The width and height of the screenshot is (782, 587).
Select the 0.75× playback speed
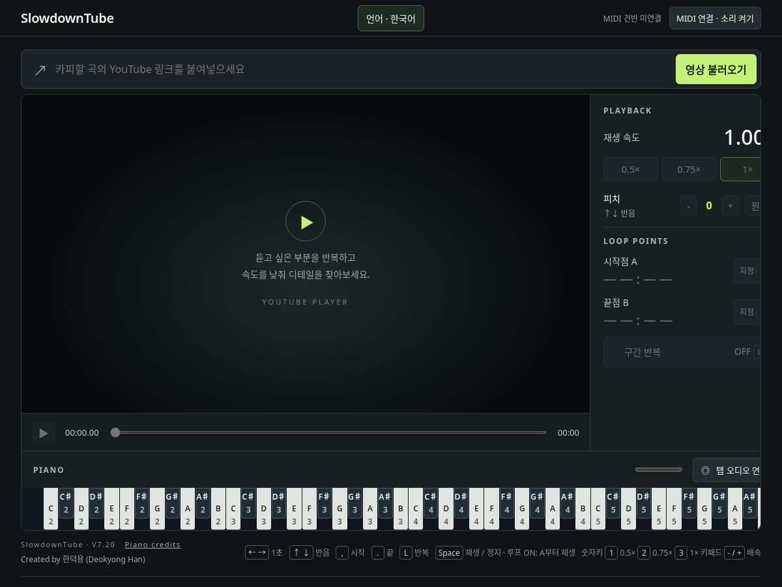(689, 169)
